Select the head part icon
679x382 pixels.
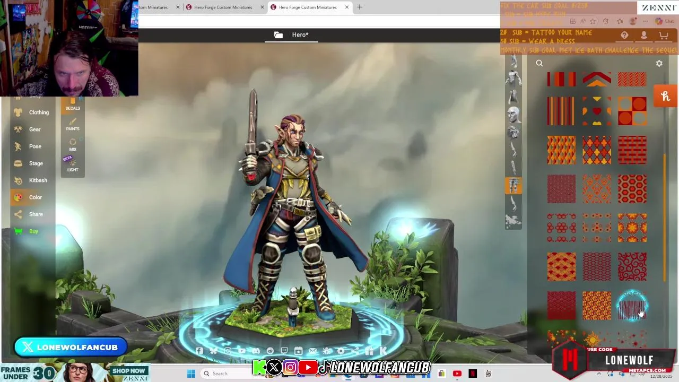[x=513, y=114]
